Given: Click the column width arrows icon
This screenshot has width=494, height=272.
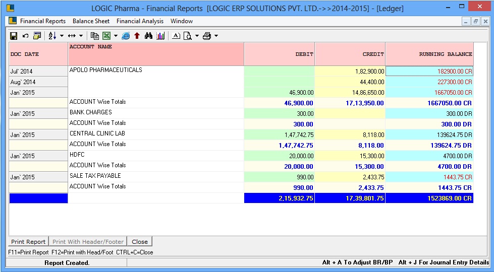Looking at the screenshot, I should 72,36.
